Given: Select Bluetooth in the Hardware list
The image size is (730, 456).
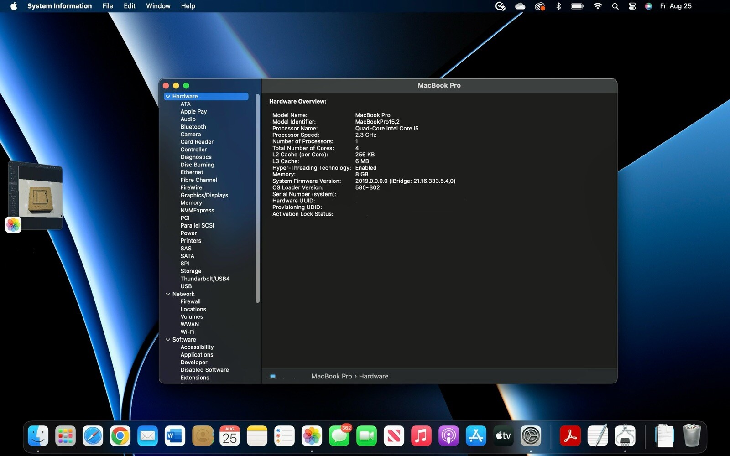Looking at the screenshot, I should coord(193,127).
